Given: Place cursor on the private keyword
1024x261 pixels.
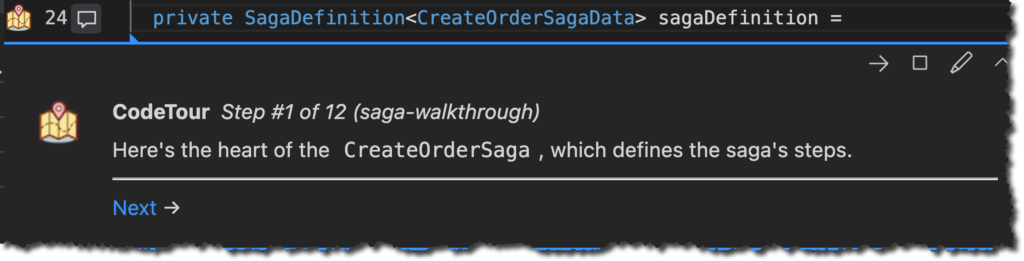Looking at the screenshot, I should (193, 18).
